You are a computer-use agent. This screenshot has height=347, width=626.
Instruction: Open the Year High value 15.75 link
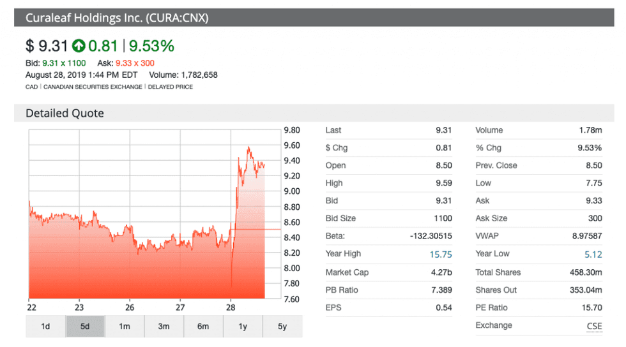(x=440, y=254)
